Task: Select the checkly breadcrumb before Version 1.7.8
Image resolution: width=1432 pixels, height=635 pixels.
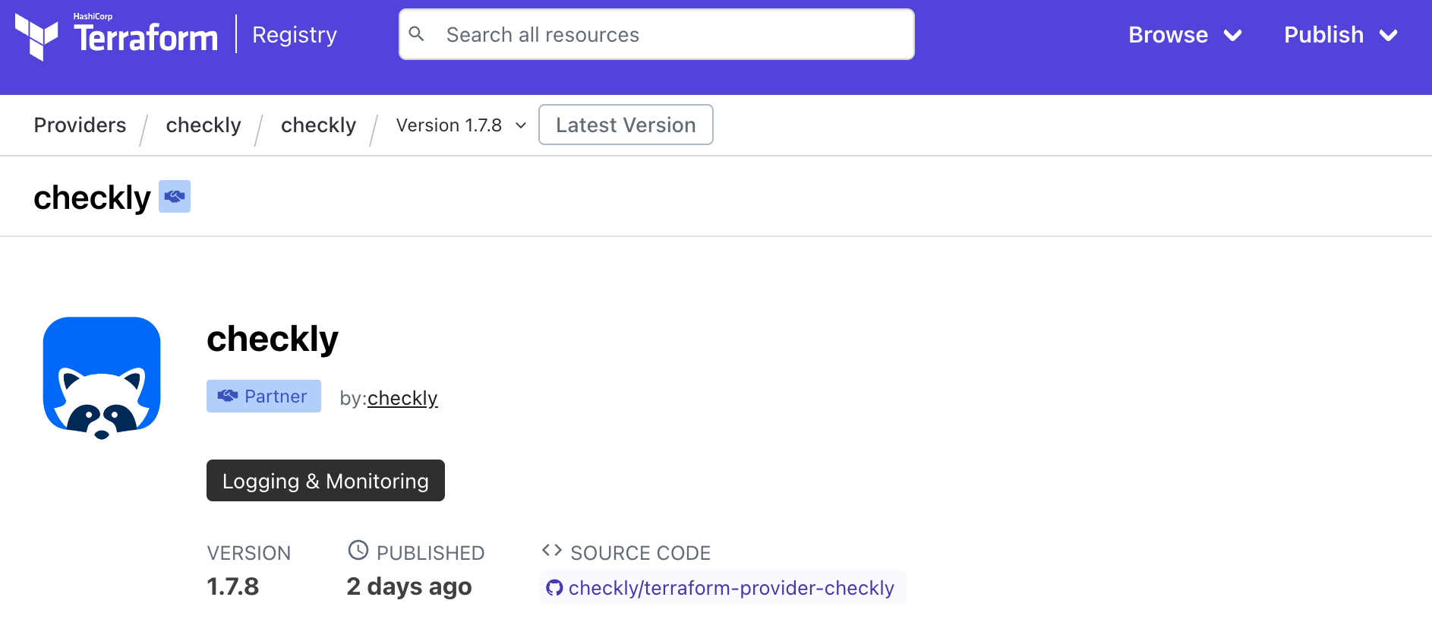Action: (x=318, y=125)
